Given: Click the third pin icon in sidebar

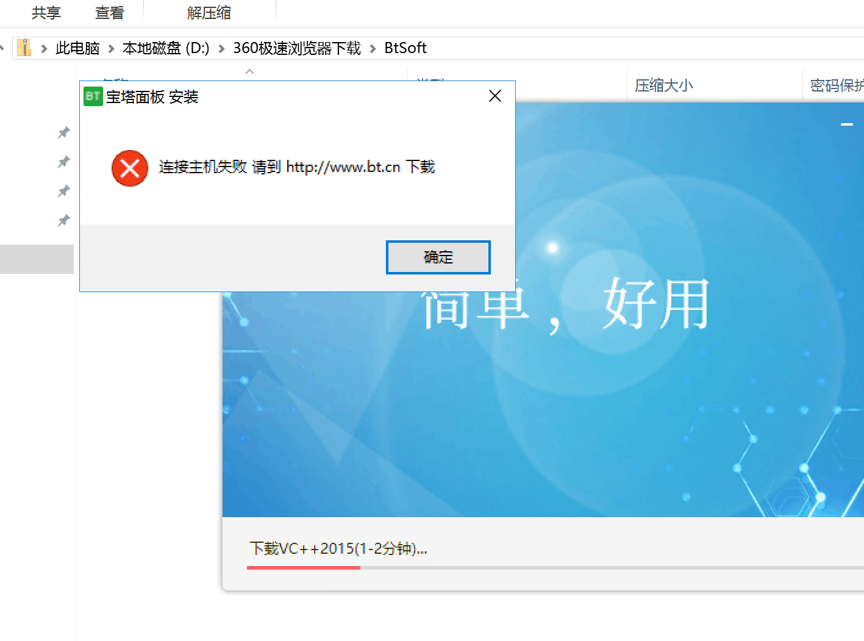Looking at the screenshot, I should point(63,191).
